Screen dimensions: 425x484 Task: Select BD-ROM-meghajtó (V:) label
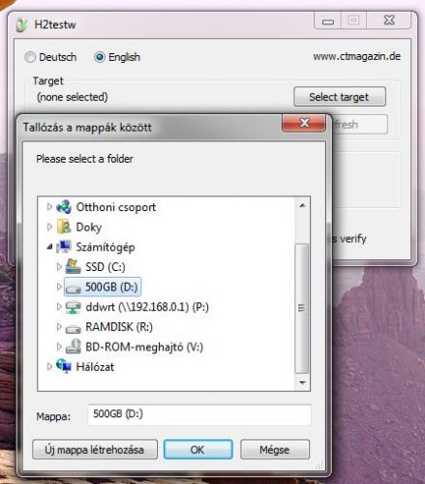coord(144,348)
